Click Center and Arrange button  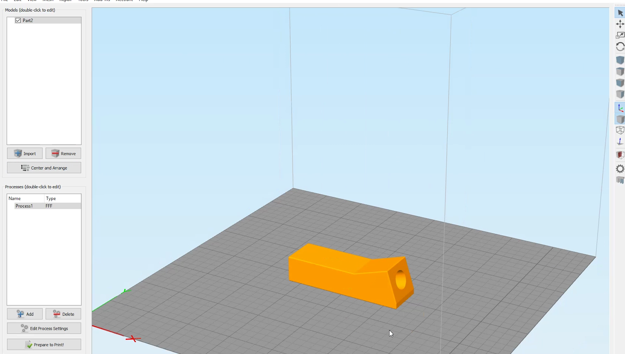pos(44,168)
